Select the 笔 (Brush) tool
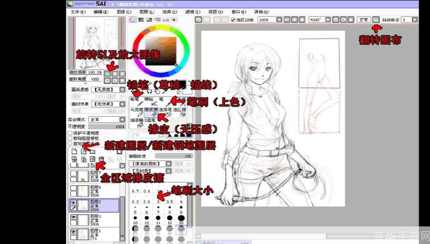Image resolution: width=430 pixels, height=244 pixels. pyautogui.click(x=165, y=102)
